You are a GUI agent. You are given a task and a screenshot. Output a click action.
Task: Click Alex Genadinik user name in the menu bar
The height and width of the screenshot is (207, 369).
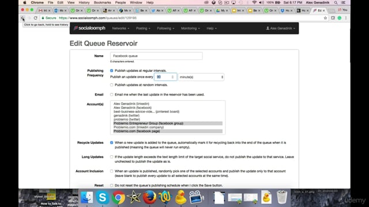tap(318, 2)
